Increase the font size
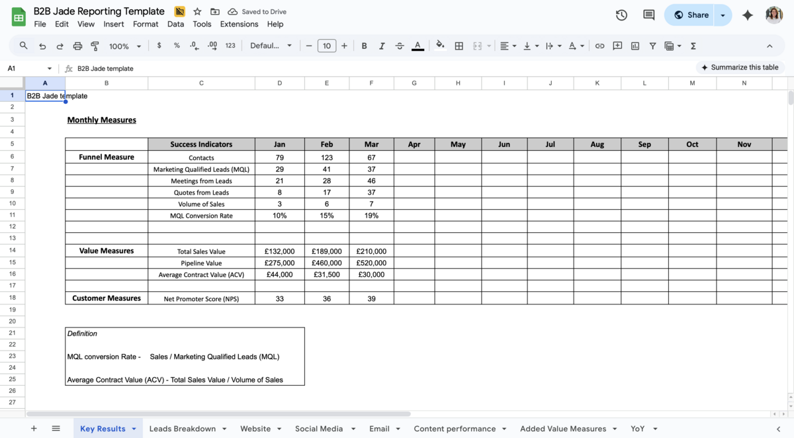This screenshot has width=794, height=438. pos(344,46)
